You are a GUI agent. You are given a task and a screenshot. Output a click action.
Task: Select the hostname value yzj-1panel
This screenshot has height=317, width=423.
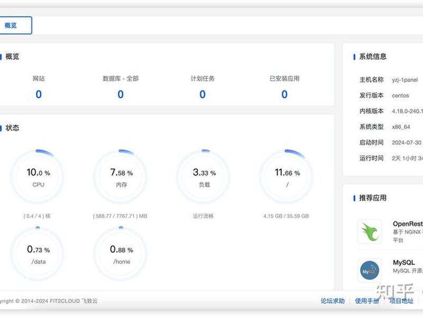coord(404,80)
